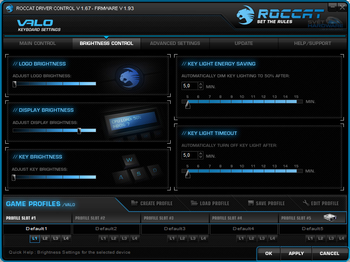Click the Load Profile folder icon
This screenshot has height=262, width=350.
[x=194, y=203]
